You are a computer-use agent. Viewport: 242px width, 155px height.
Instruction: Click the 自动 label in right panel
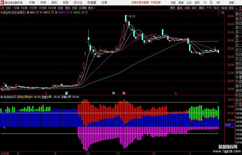pyautogui.click(x=239, y=100)
